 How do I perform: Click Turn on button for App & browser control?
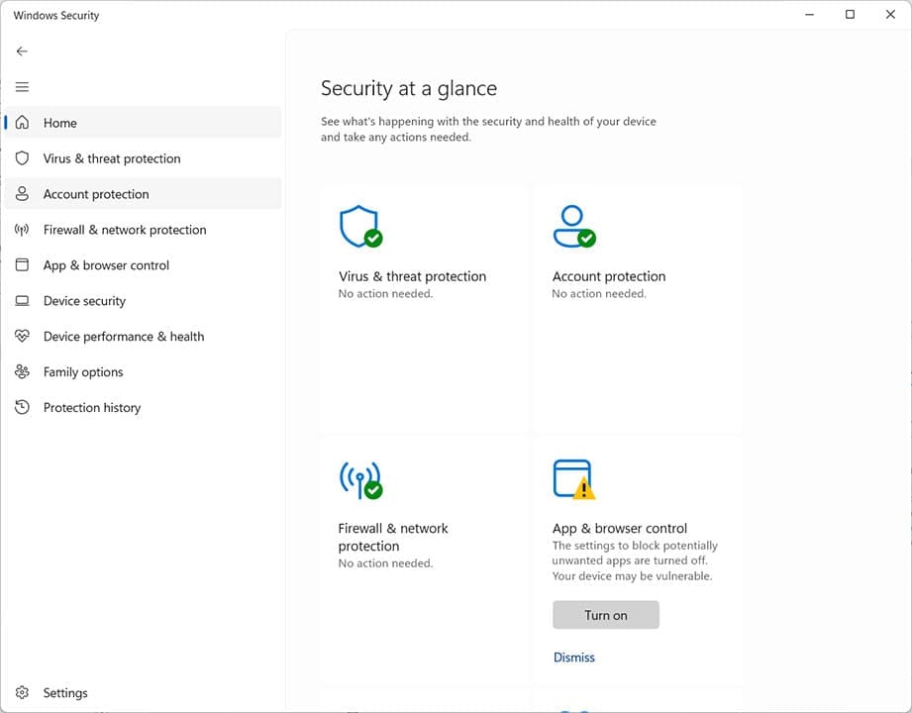coord(605,615)
